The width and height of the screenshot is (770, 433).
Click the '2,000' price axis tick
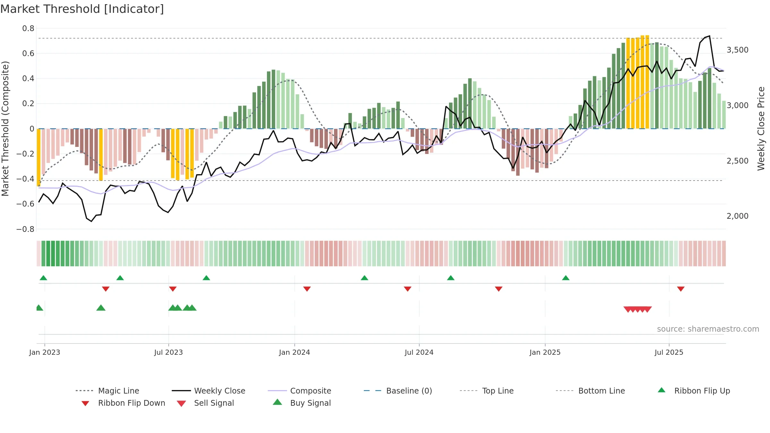[738, 216]
